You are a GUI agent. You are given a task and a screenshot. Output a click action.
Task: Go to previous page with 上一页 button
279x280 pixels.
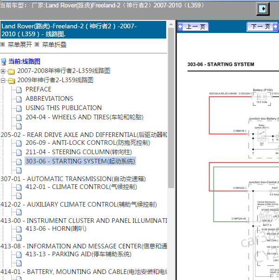click(x=193, y=27)
